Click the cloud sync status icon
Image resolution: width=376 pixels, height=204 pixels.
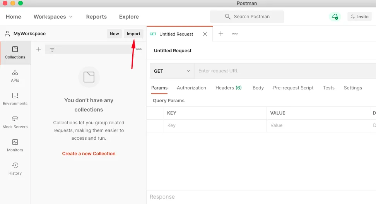(335, 17)
